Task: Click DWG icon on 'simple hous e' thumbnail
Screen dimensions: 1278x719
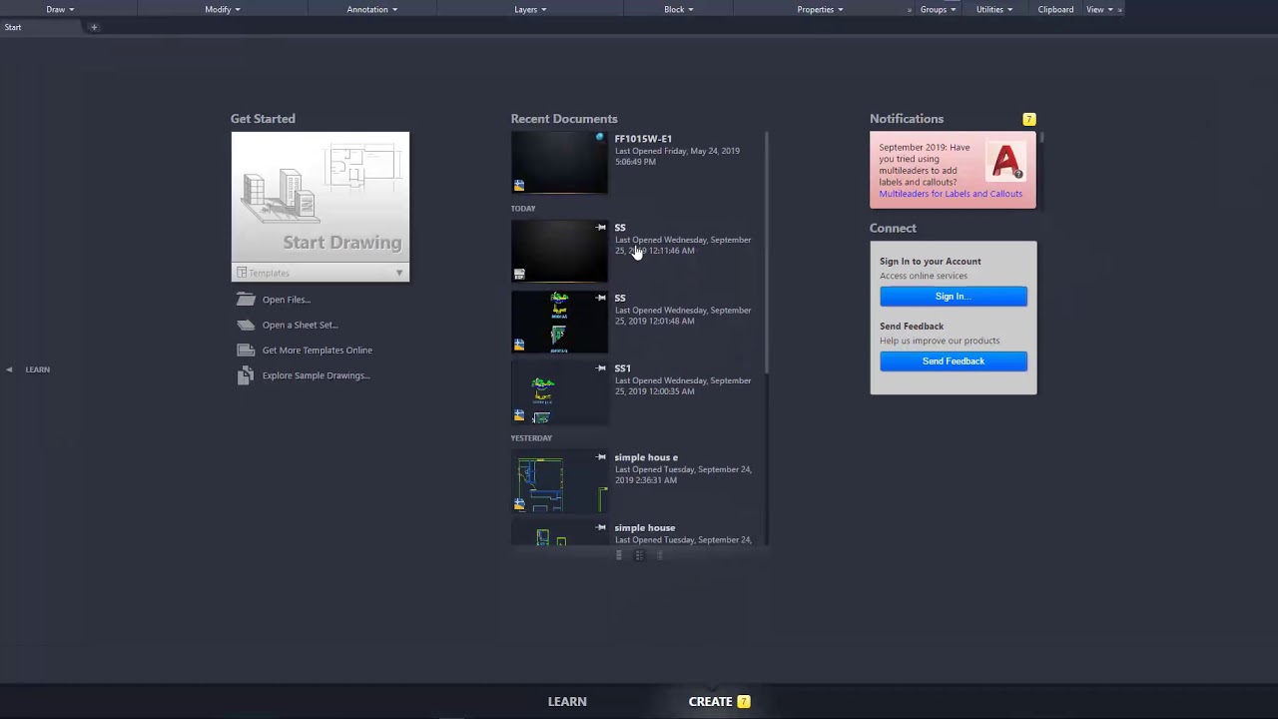Action: (519, 504)
